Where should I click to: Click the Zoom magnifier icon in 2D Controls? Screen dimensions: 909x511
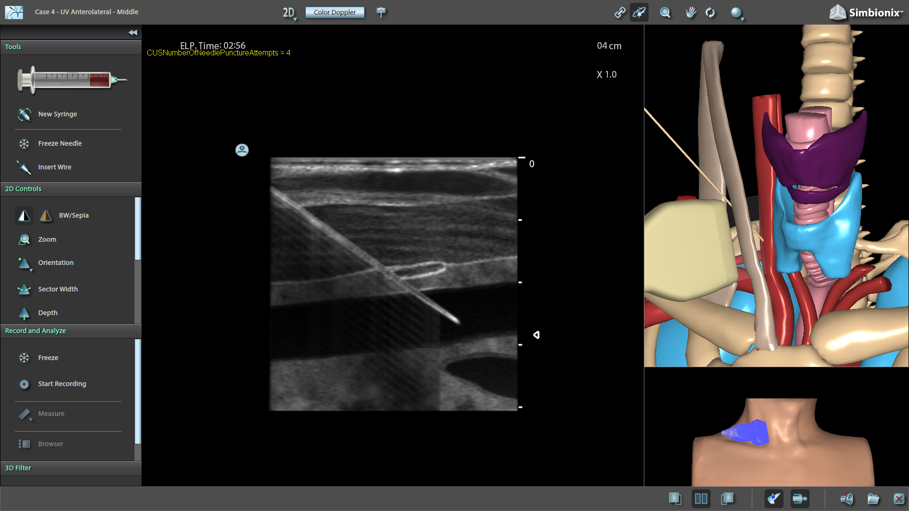click(x=24, y=239)
